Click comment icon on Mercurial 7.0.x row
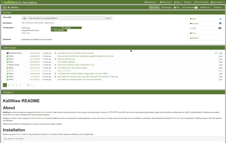The width and height of the screenshot is (226, 143). click(x=55, y=65)
